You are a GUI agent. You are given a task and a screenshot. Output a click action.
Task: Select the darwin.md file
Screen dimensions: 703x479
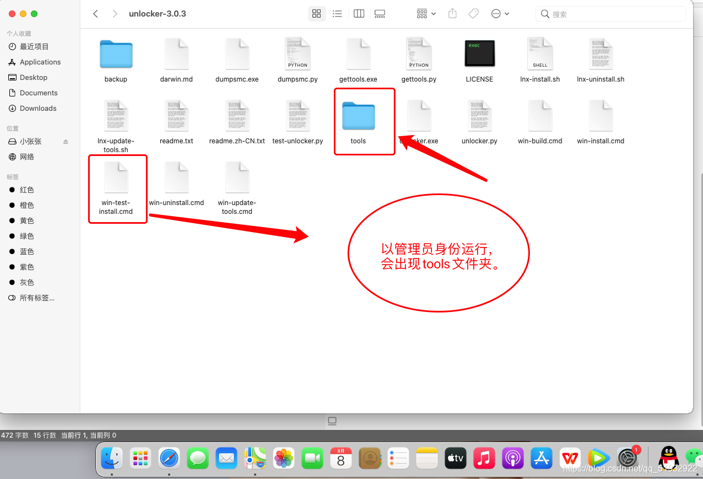[176, 54]
